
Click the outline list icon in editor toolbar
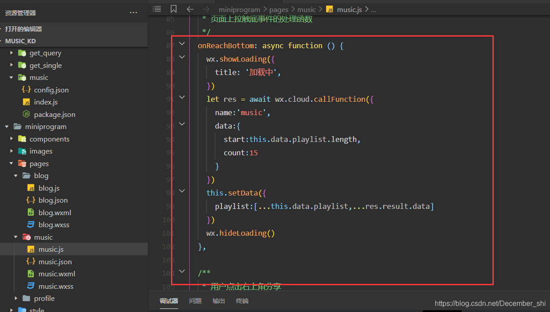[157, 9]
